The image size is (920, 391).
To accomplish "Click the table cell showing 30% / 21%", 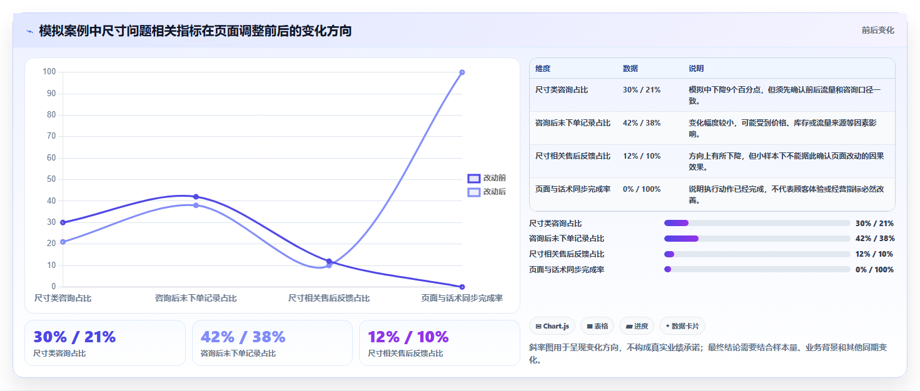I will click(642, 90).
